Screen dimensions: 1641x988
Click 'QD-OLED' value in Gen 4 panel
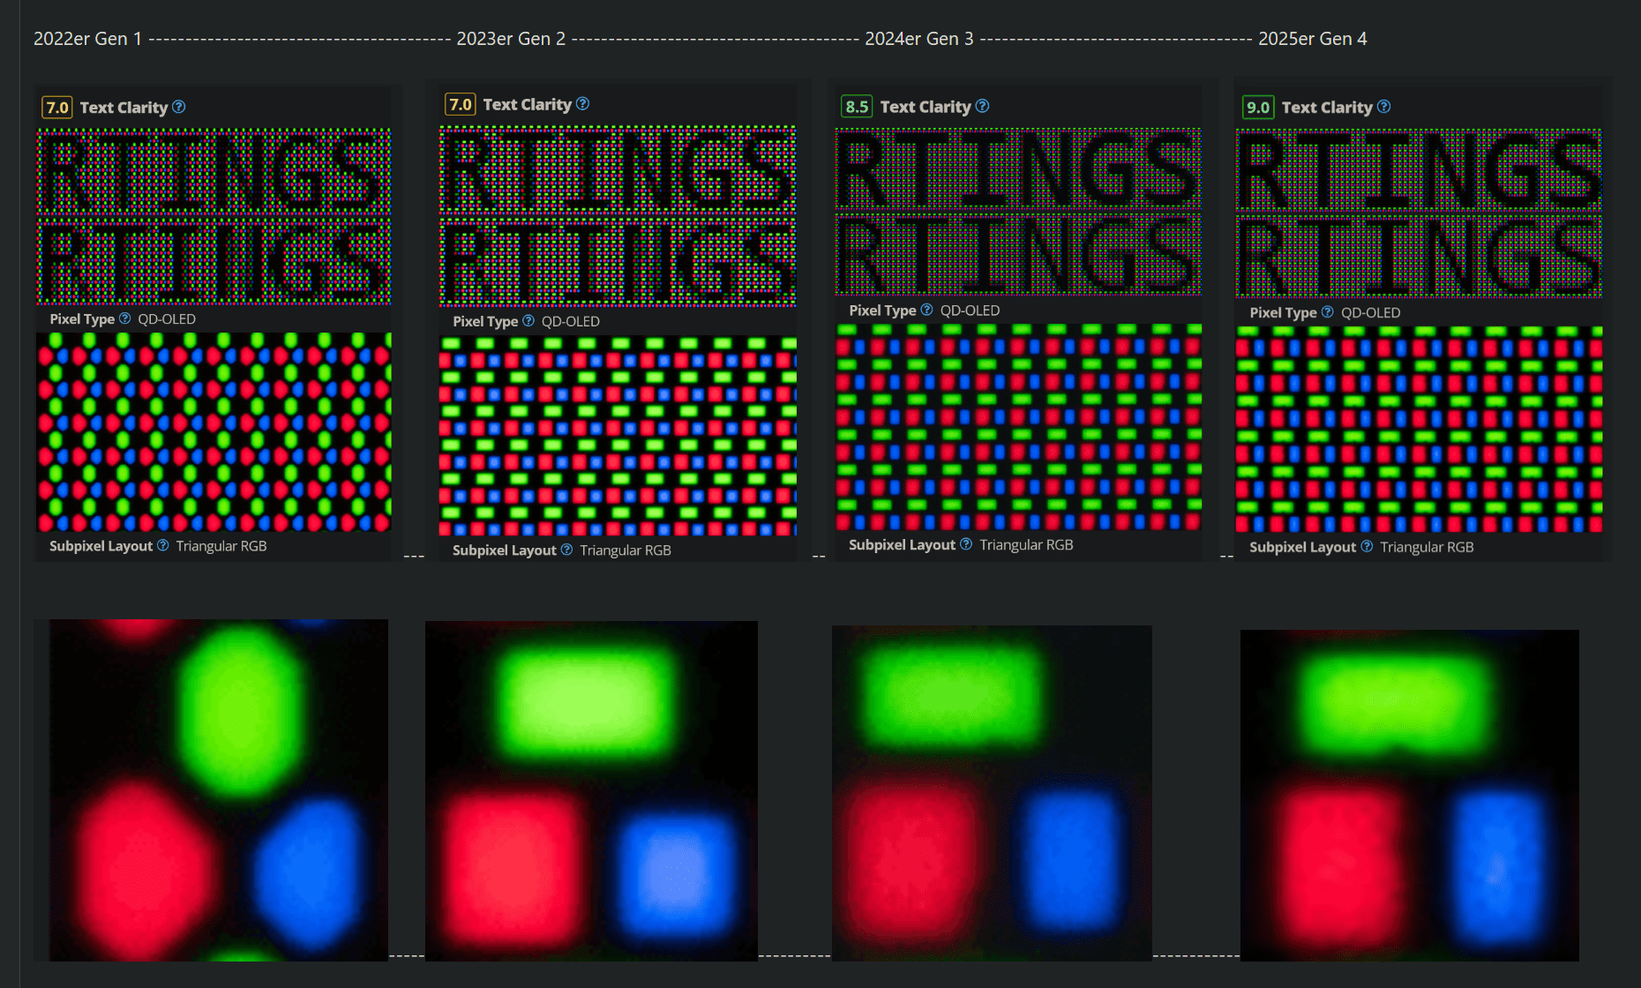(1371, 313)
